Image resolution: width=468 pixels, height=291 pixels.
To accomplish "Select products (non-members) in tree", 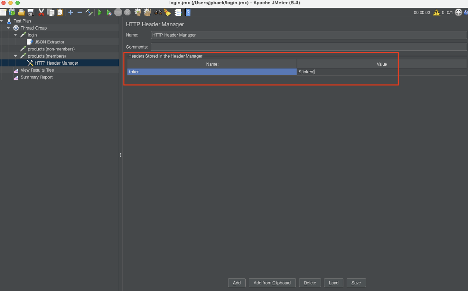I will coord(51,49).
